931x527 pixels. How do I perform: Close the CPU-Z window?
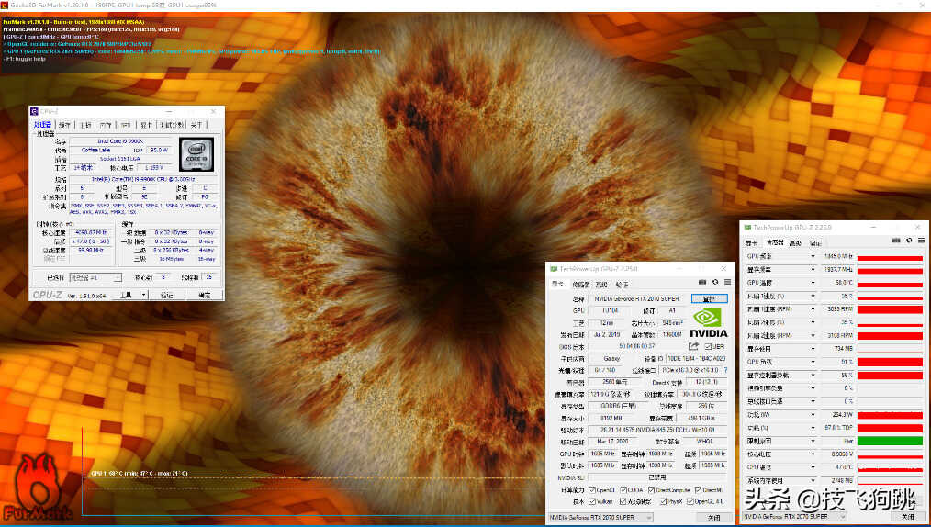click(x=213, y=112)
